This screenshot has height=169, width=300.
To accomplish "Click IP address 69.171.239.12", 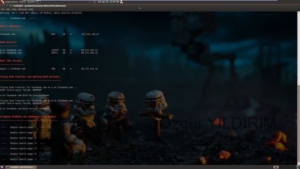I will [x=90, y=50].
